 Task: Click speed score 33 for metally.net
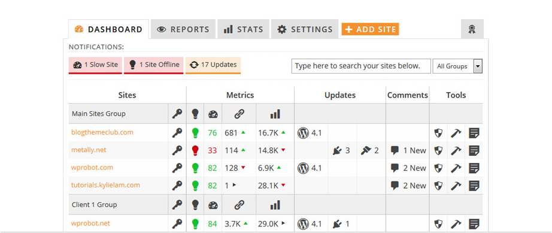(213, 150)
